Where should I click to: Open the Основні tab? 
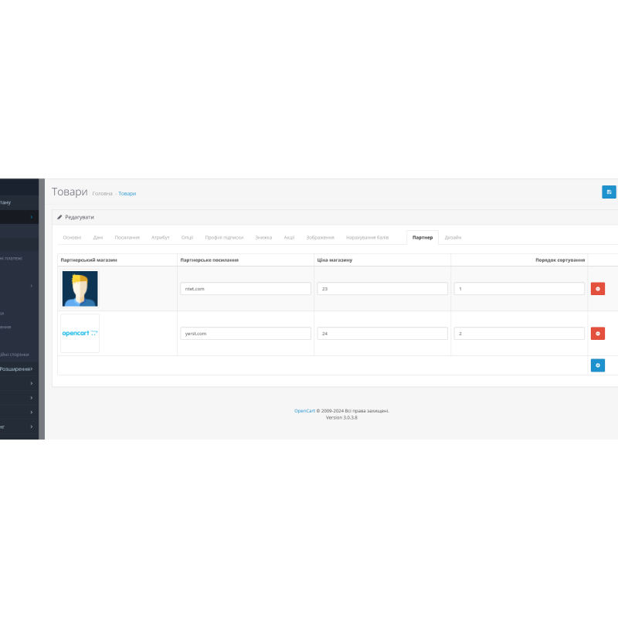pyautogui.click(x=72, y=237)
